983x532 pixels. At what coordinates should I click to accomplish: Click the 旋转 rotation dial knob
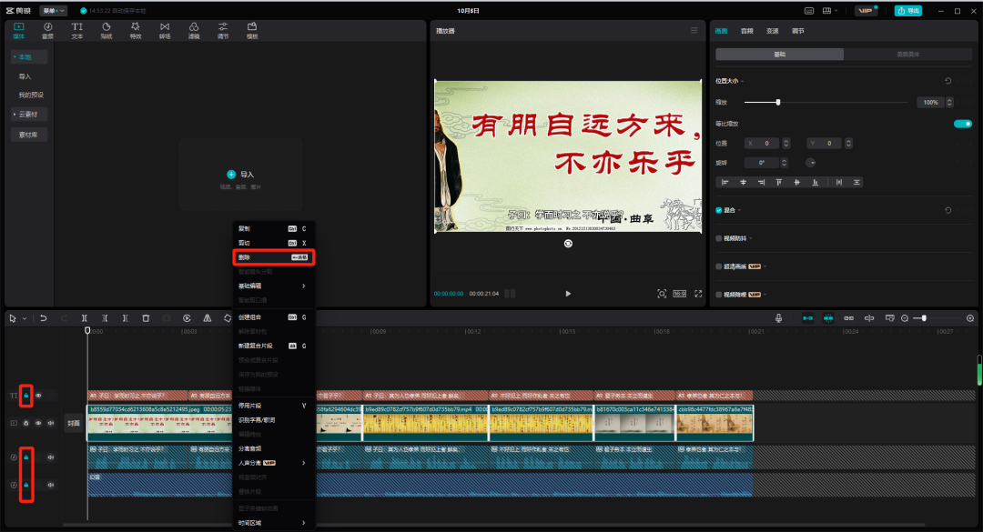point(811,162)
